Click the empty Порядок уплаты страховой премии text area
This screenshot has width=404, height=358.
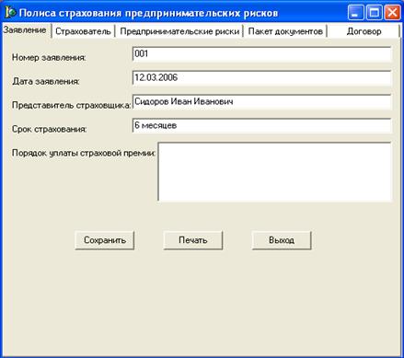pyautogui.click(x=275, y=171)
